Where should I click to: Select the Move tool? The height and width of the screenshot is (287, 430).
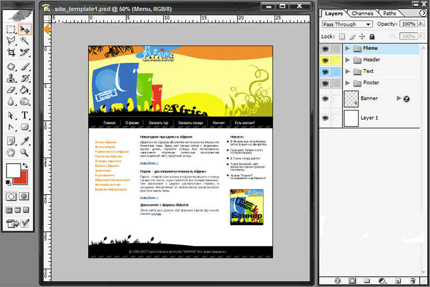click(25, 29)
